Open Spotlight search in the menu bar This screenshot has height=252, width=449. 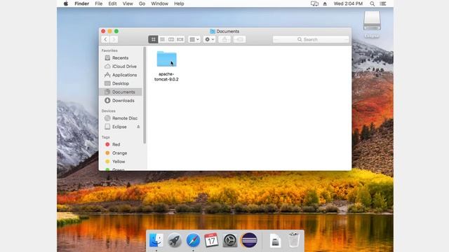click(373, 3)
